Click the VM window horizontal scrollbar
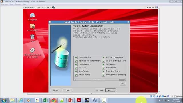 click(x=91, y=94)
